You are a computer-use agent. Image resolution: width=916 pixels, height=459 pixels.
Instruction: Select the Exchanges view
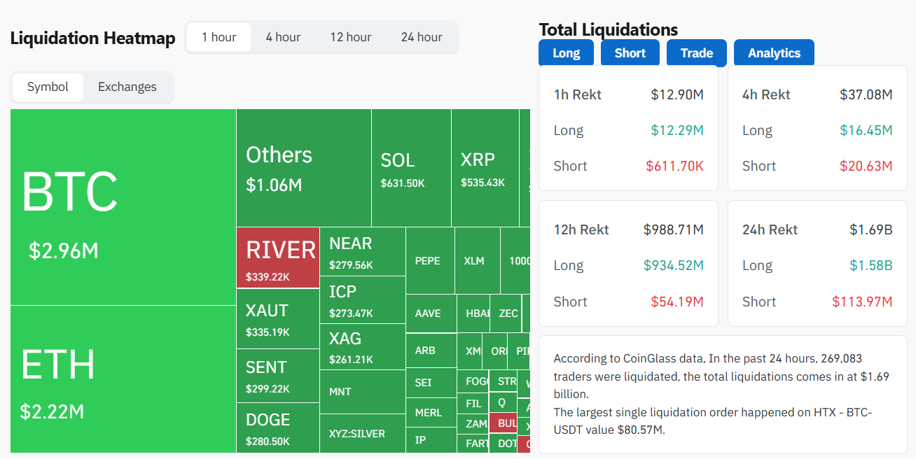(127, 87)
